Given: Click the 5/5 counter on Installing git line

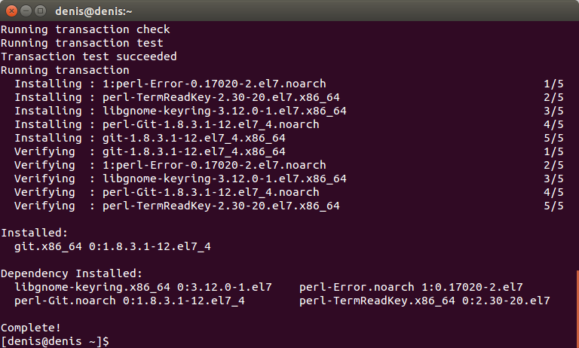Looking at the screenshot, I should pos(553,138).
